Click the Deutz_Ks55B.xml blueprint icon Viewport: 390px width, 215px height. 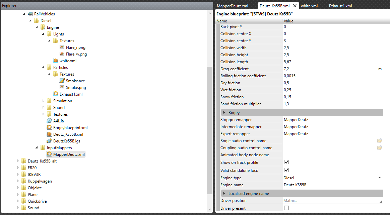[49, 134]
